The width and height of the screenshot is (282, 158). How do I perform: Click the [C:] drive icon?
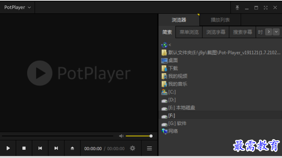coord(164,92)
